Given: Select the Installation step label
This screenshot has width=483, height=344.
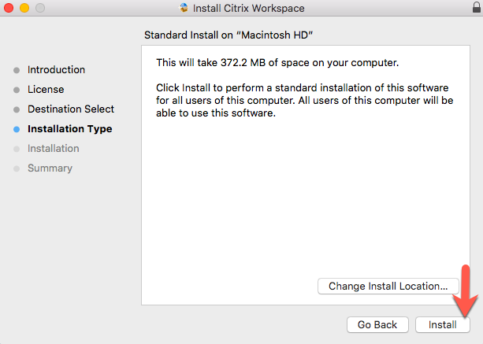Looking at the screenshot, I should pyautogui.click(x=54, y=149).
